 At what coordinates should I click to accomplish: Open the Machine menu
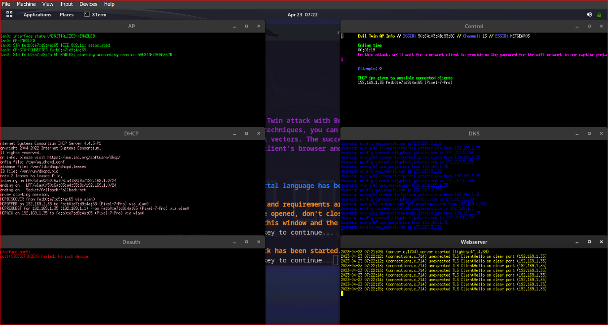(26, 4)
